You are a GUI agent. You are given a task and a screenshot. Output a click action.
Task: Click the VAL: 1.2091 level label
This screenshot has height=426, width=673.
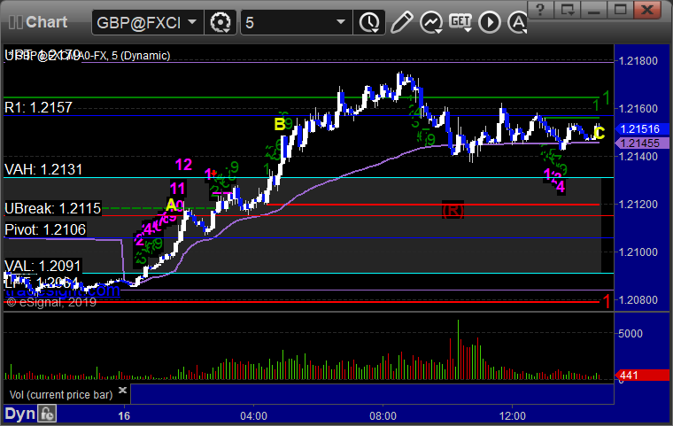43,267
